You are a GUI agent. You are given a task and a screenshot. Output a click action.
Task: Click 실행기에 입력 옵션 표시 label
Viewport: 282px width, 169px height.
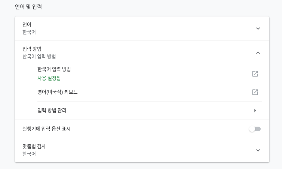(46, 129)
